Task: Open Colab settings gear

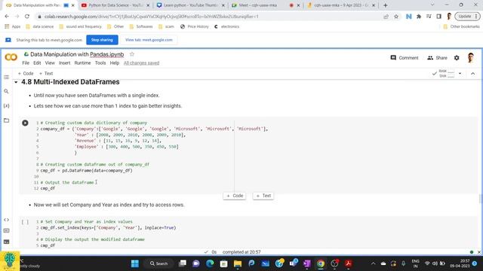Action: [x=457, y=58]
